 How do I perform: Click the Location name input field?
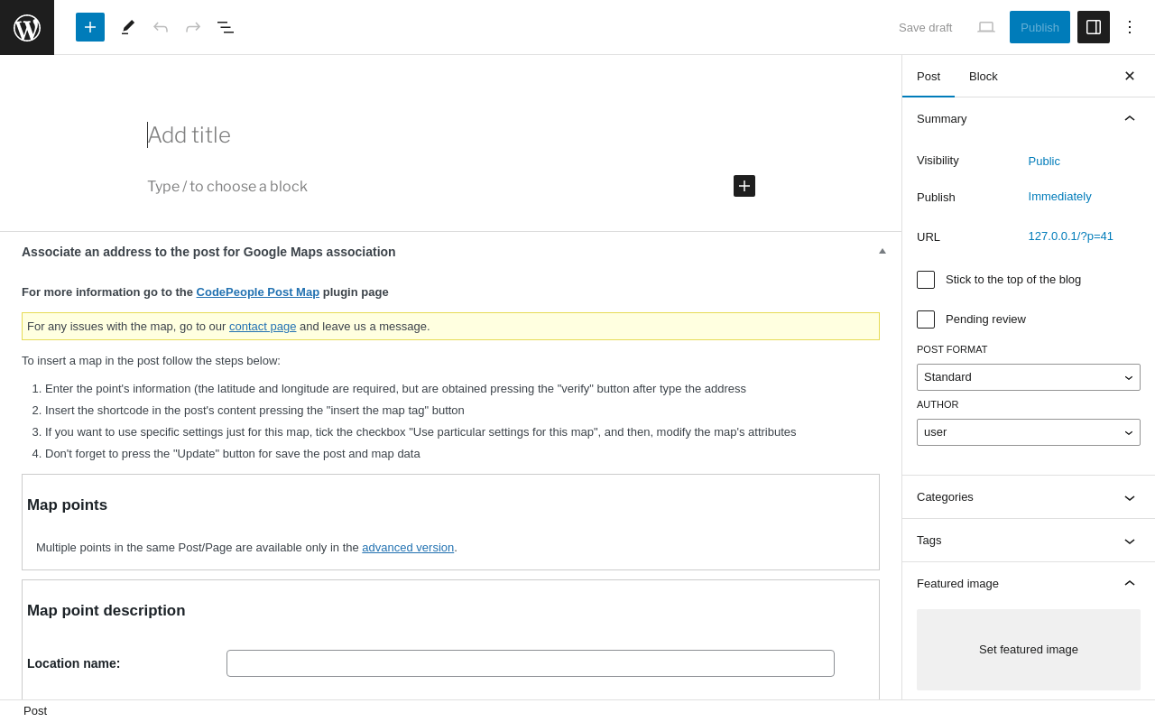(x=531, y=663)
